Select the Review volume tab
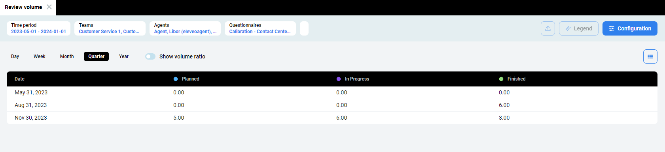Image resolution: width=665 pixels, height=152 pixels. [x=23, y=7]
